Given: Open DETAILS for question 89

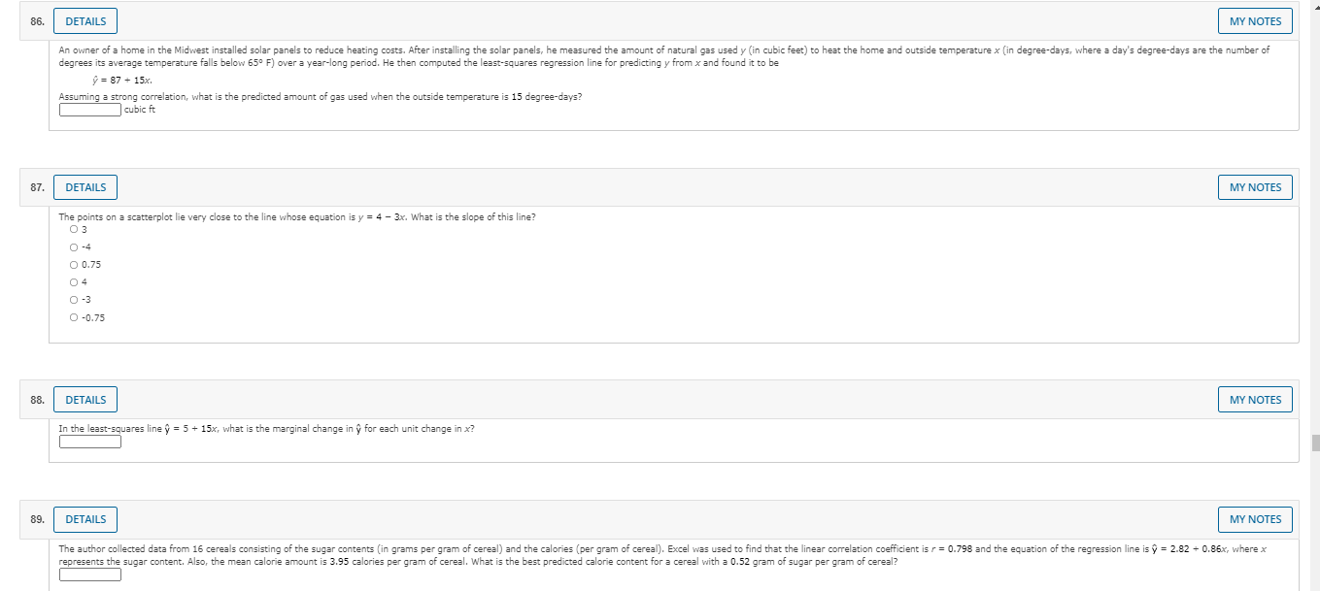Looking at the screenshot, I should click(85, 519).
